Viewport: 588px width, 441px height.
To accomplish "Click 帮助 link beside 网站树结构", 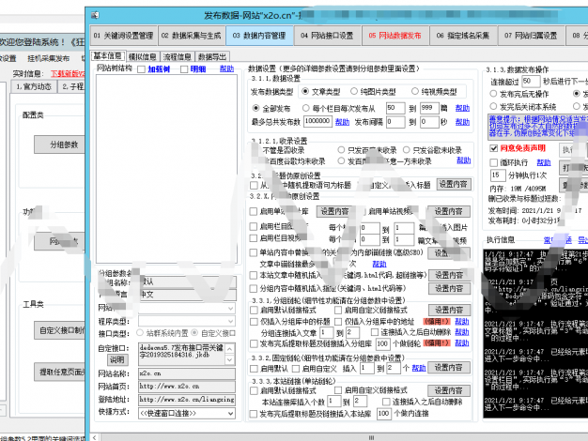I will [224, 68].
